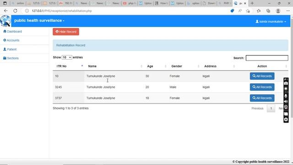Switch to the 'online' browser tab

(x=18, y=3)
